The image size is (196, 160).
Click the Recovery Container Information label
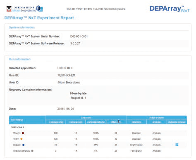[x=30, y=90]
